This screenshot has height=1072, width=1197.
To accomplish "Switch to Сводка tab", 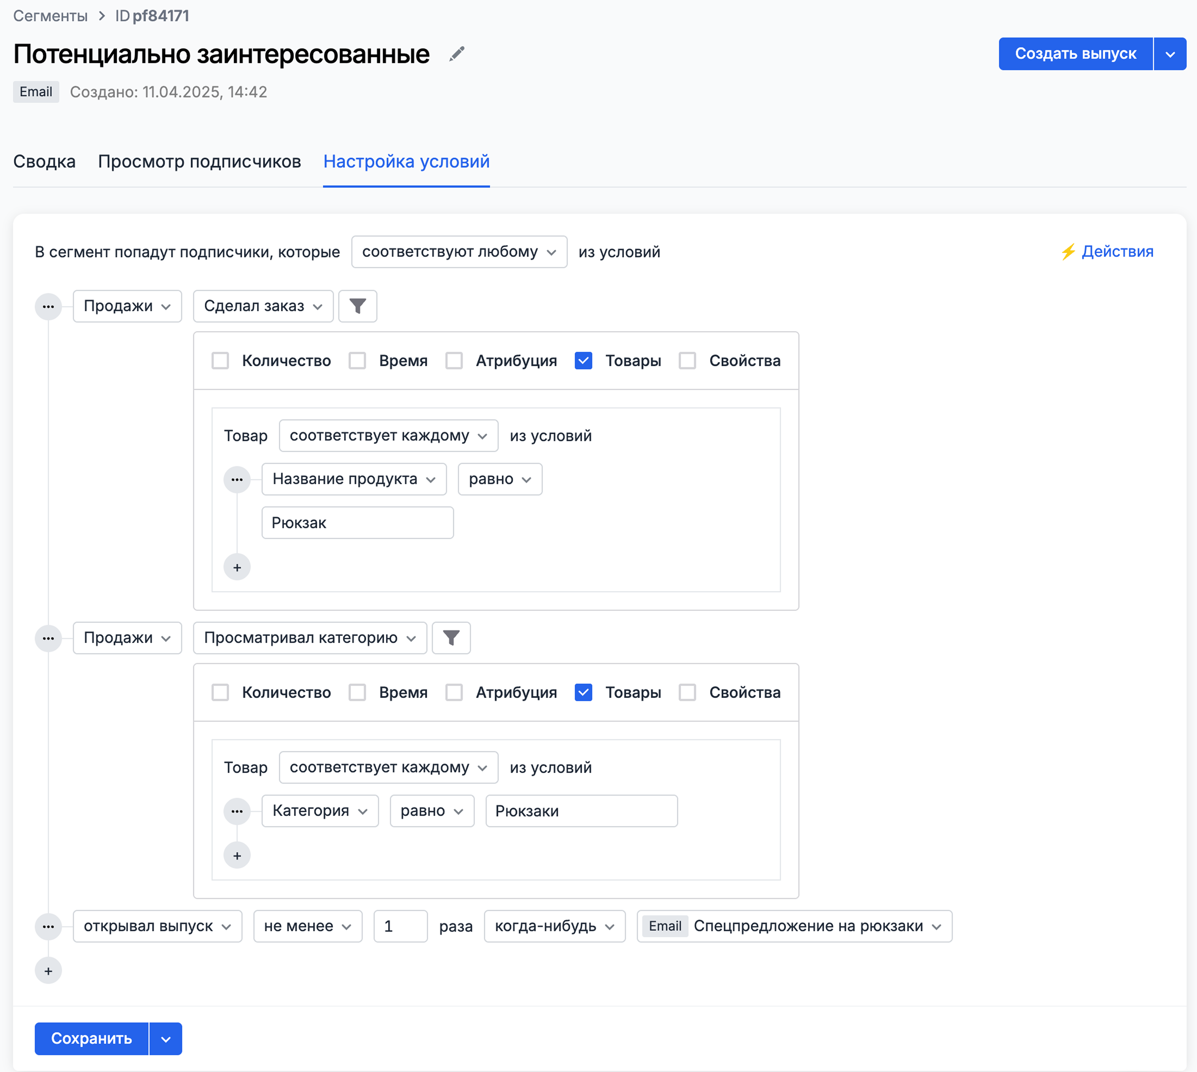I will [44, 161].
